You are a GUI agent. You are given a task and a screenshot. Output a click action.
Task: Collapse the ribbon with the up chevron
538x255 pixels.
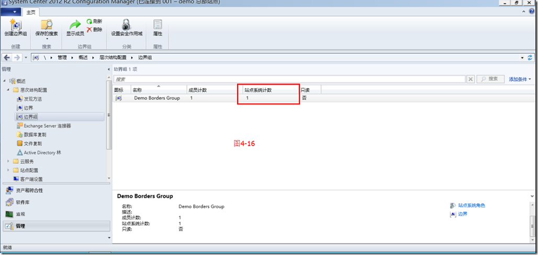(x=524, y=11)
